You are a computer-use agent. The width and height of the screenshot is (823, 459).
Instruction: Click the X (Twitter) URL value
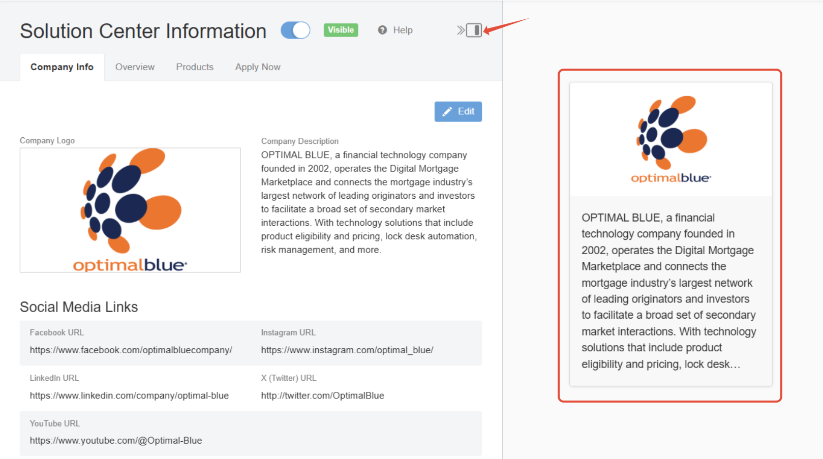click(x=323, y=395)
